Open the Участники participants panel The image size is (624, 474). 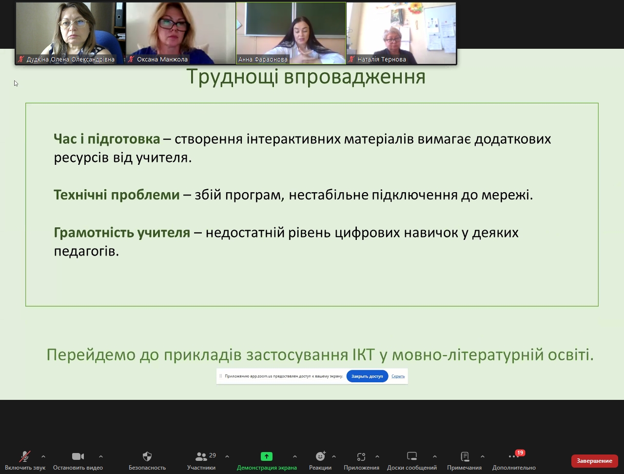tap(201, 456)
